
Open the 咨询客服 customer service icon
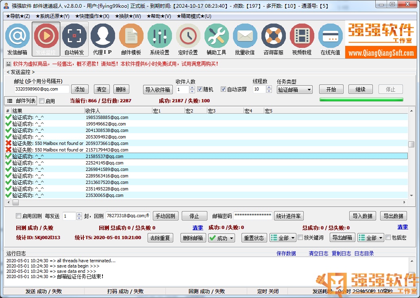click(x=274, y=39)
